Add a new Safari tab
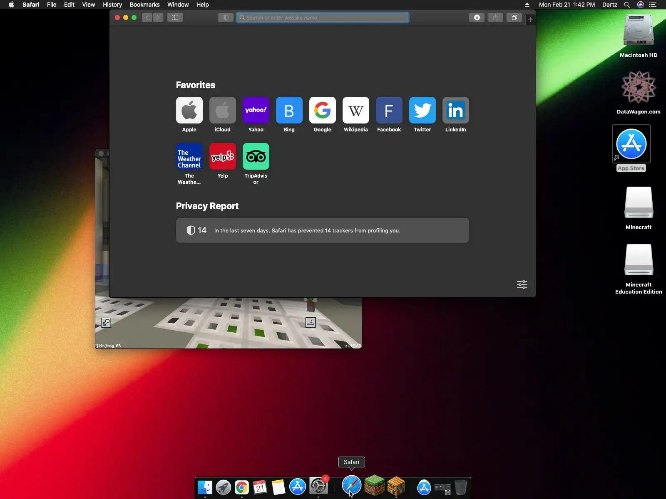Image resolution: width=666 pixels, height=499 pixels. (530, 20)
